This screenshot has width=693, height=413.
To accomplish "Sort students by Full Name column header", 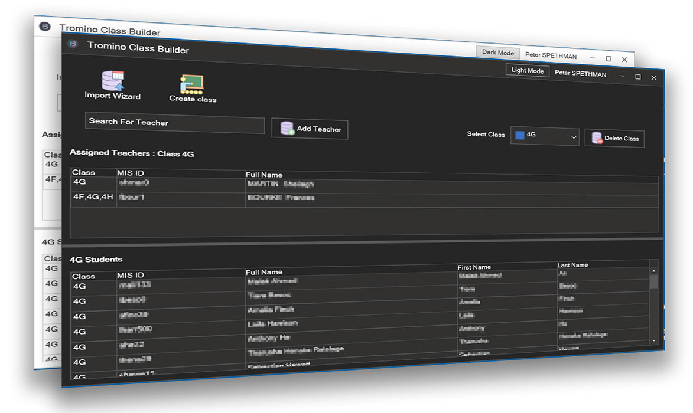I will (263, 272).
